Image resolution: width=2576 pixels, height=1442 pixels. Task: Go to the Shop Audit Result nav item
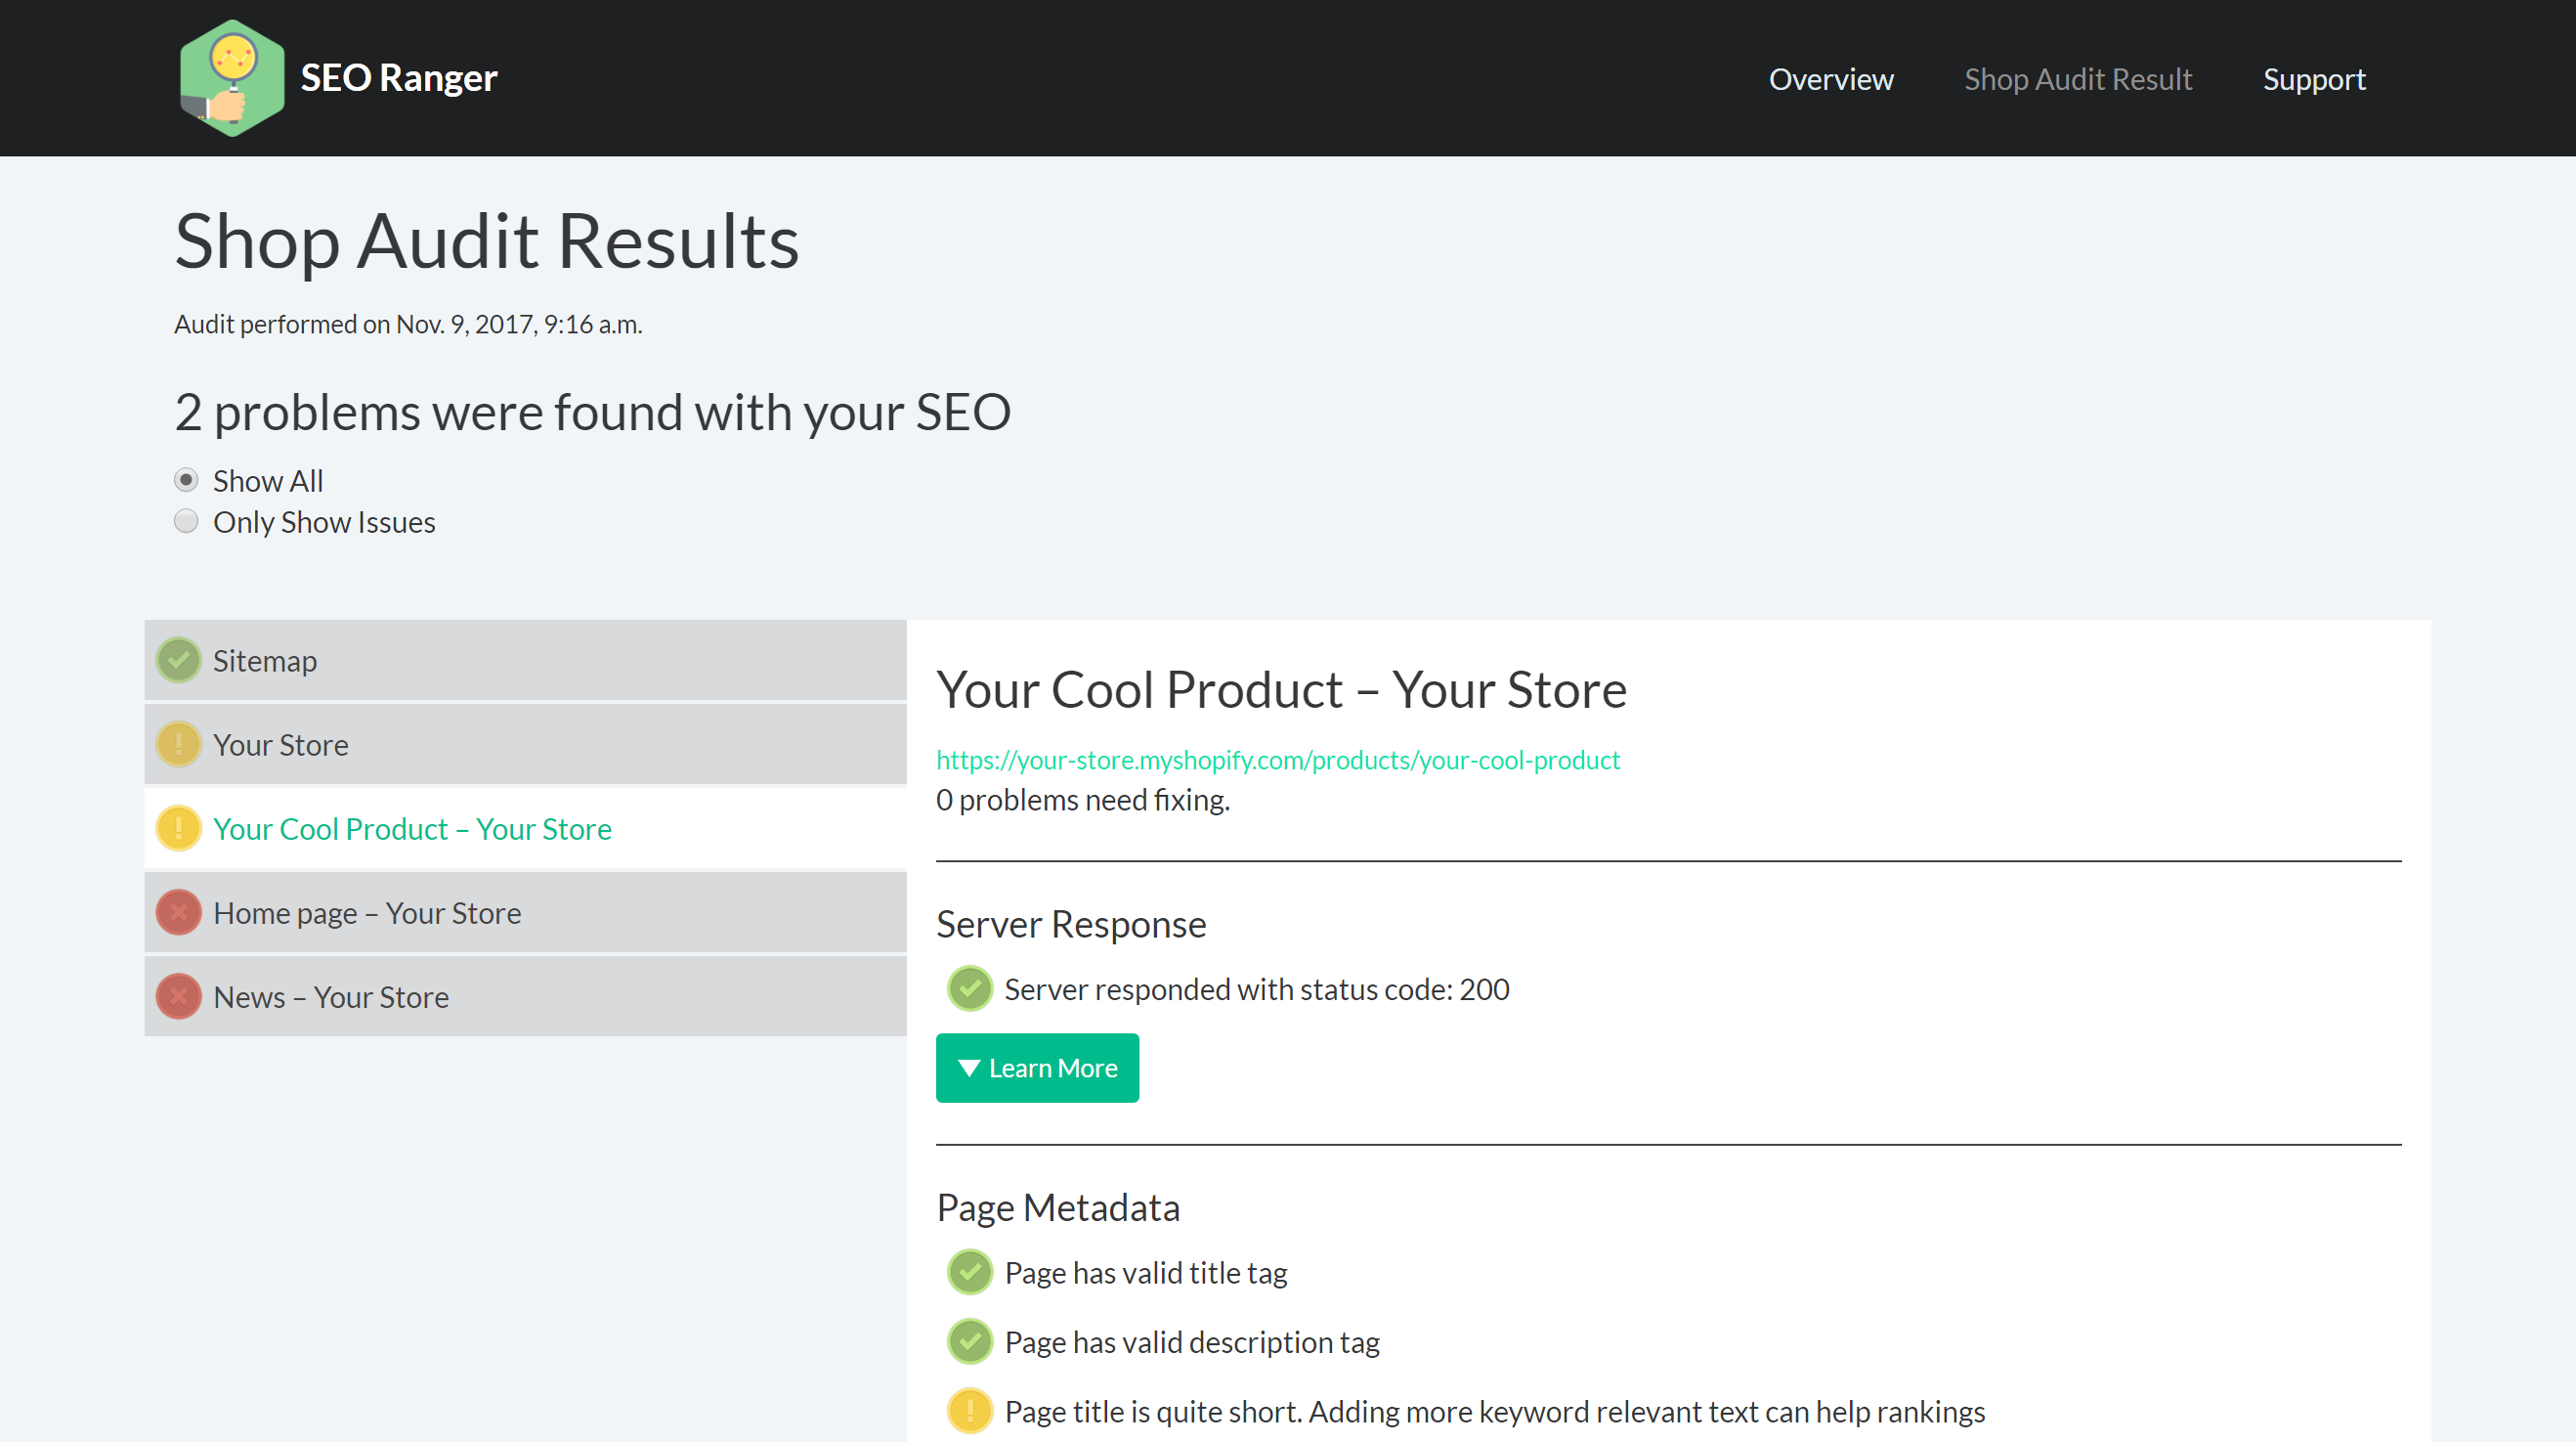point(2077,79)
